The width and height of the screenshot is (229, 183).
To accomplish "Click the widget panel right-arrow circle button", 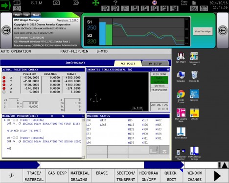I will 6,30.
